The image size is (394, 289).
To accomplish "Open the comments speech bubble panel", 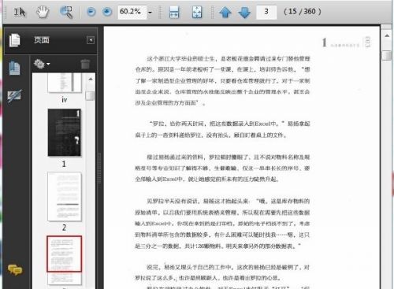I will (x=15, y=269).
